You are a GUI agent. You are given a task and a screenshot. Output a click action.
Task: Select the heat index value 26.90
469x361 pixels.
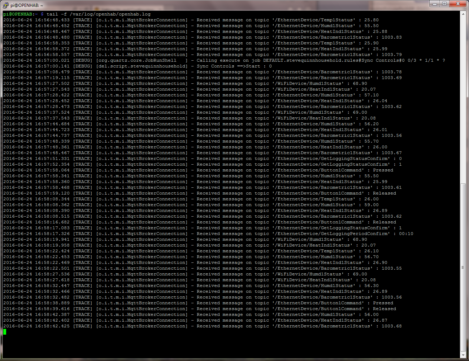pyautogui.click(x=380, y=262)
